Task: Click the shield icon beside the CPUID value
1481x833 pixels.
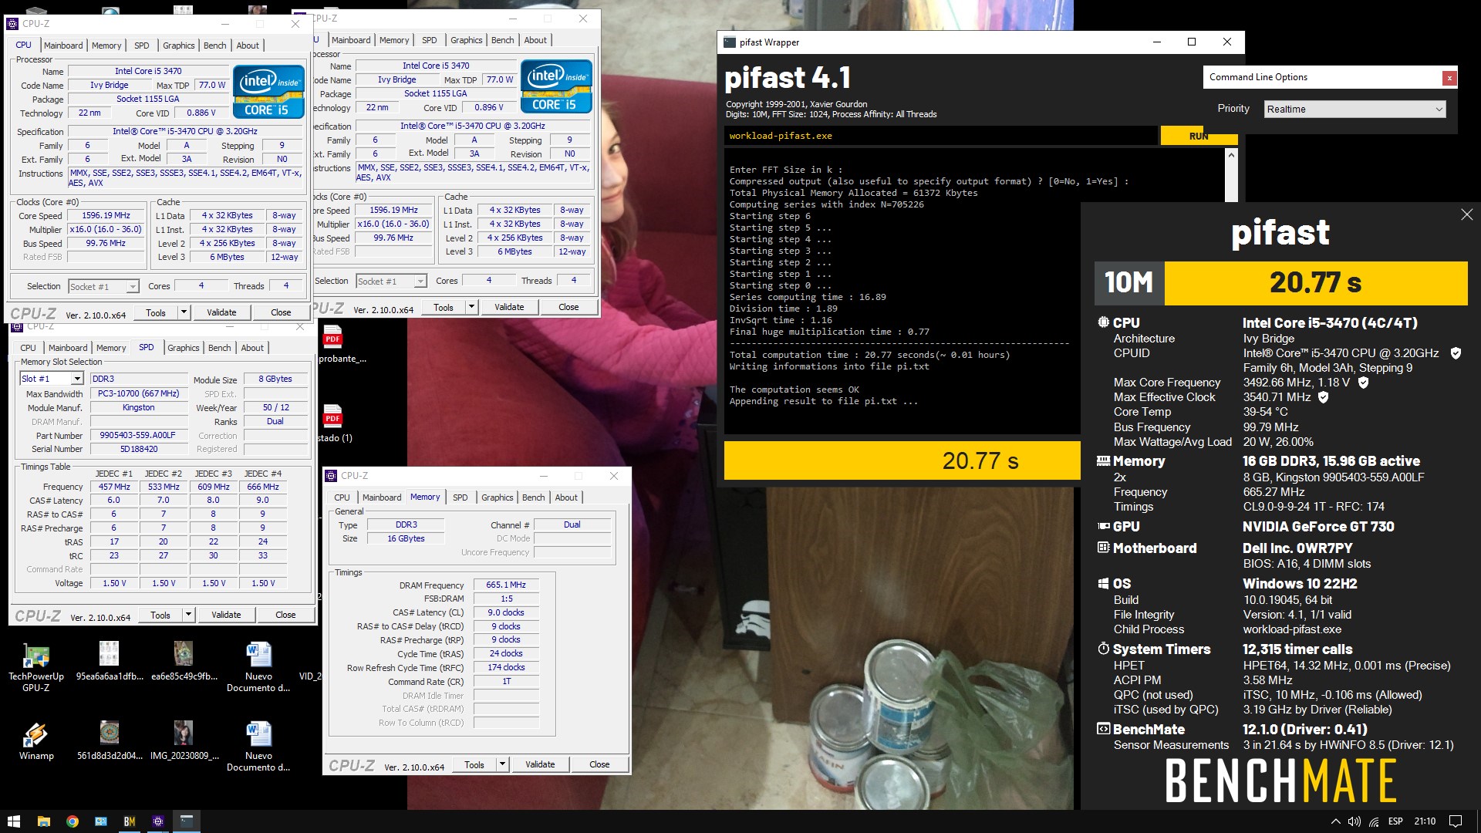Action: click(x=1456, y=353)
